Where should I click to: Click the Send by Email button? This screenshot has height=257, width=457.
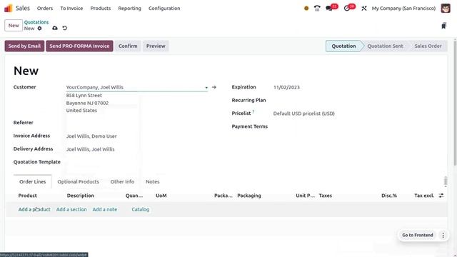click(x=24, y=46)
